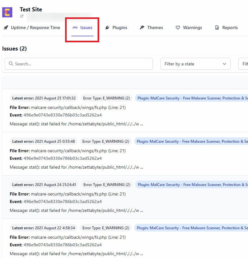This screenshot has width=248, height=258.
Task: Open the partially visible second filter dropdown
Action: pos(243,64)
